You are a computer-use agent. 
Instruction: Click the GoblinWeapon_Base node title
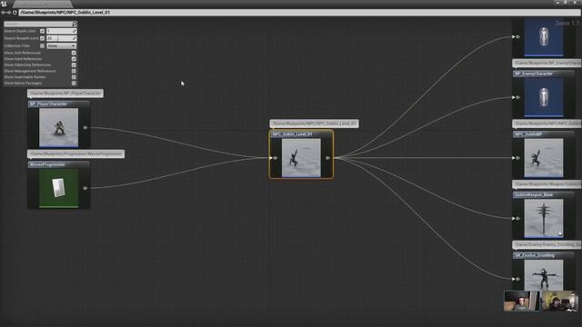pos(534,194)
